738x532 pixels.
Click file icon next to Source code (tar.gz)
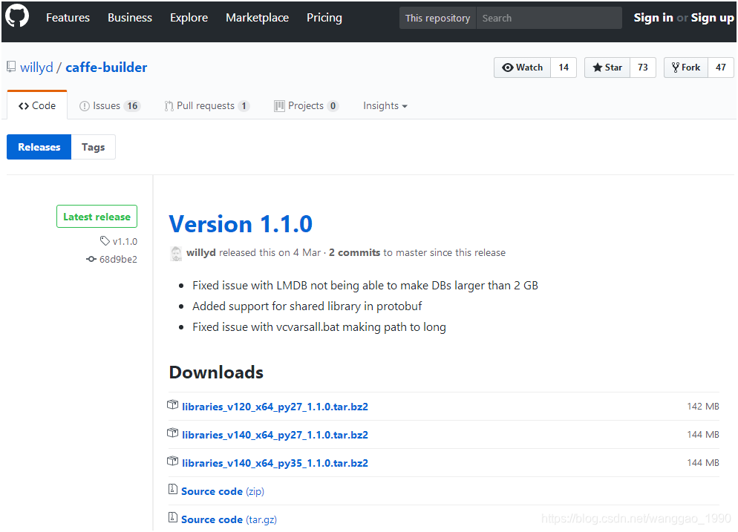pos(173,518)
